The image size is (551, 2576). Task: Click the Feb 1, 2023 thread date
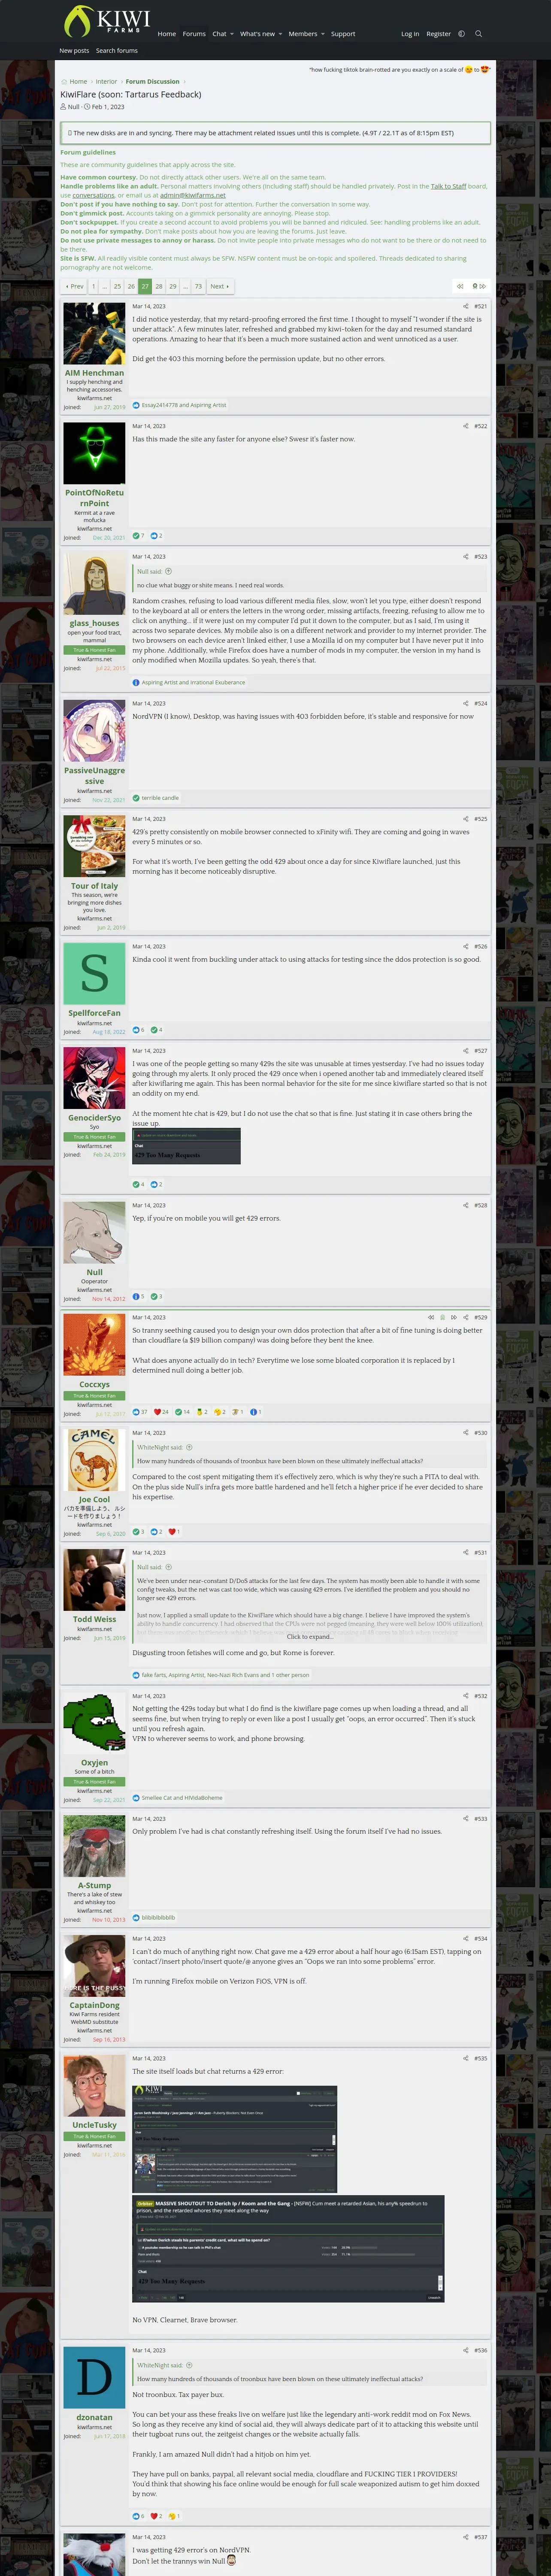pos(108,106)
